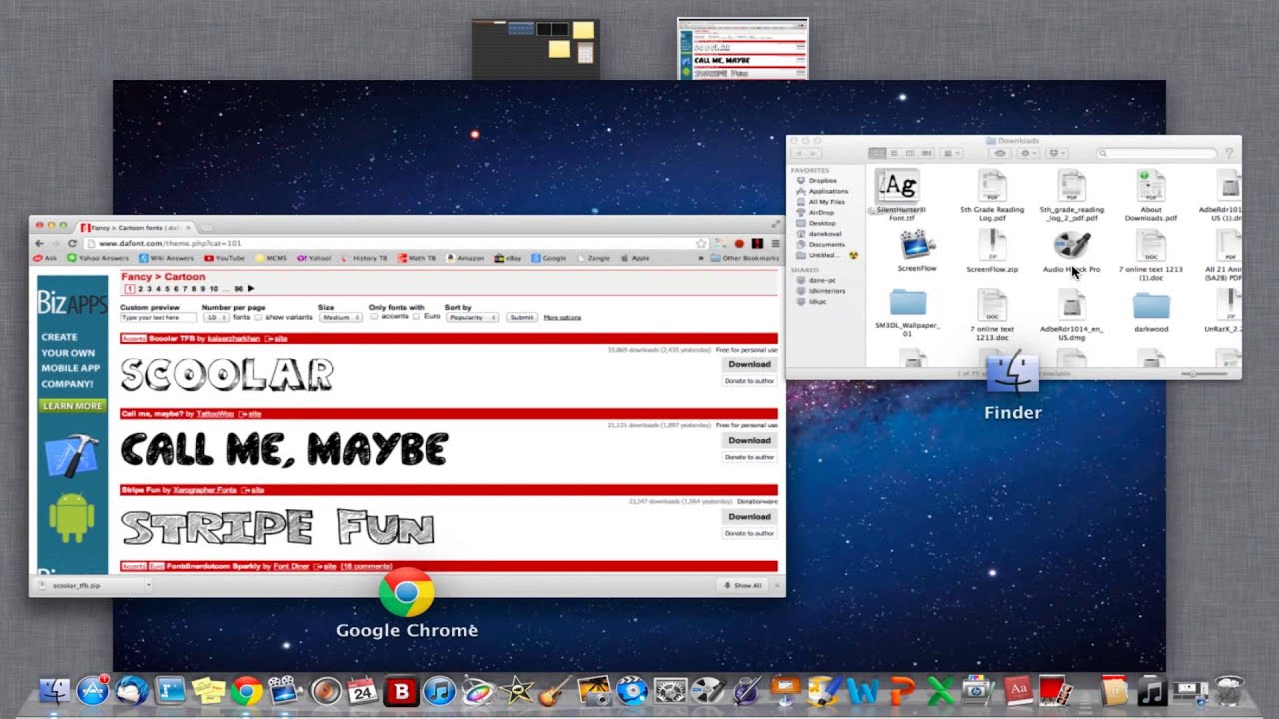Select 7 online text 1213.doc file
The image size is (1279, 719).
[992, 314]
